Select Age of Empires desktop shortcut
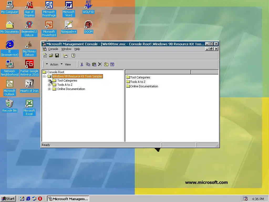 coord(29,9)
